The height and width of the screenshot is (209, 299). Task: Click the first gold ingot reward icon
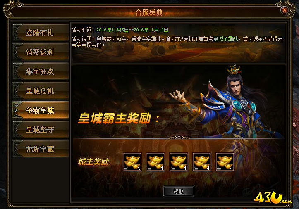click(x=132, y=162)
